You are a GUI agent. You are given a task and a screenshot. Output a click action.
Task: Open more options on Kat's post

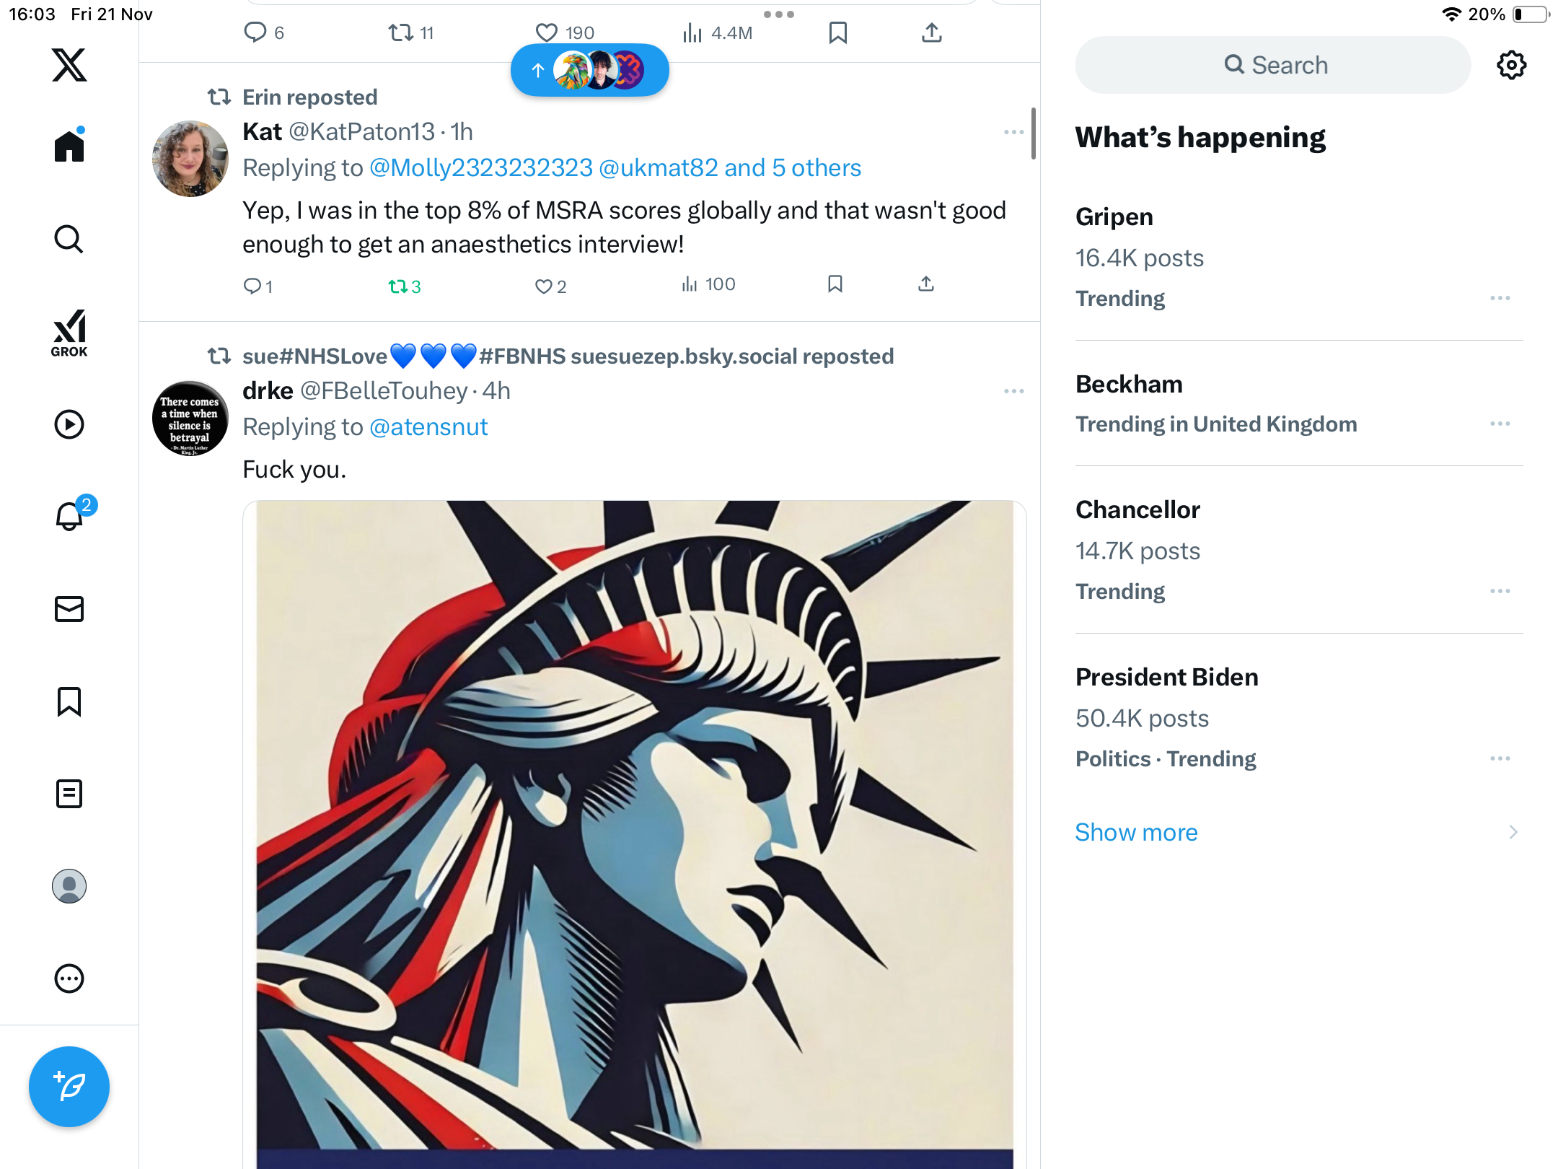pos(1013,132)
